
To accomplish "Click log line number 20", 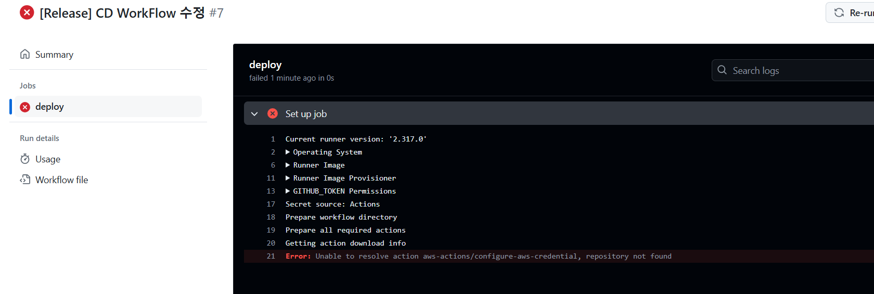I will [271, 243].
